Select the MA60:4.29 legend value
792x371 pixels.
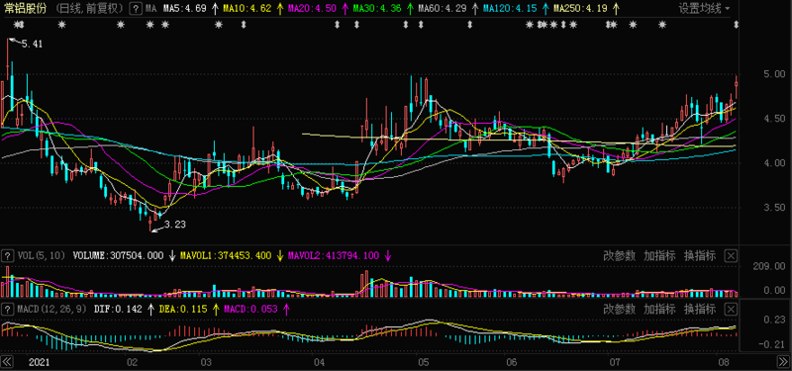[x=443, y=9]
